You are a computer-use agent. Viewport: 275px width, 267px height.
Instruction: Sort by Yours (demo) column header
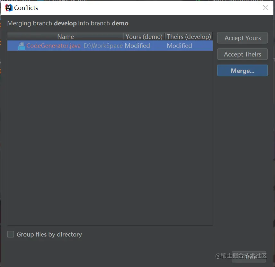[x=144, y=37]
